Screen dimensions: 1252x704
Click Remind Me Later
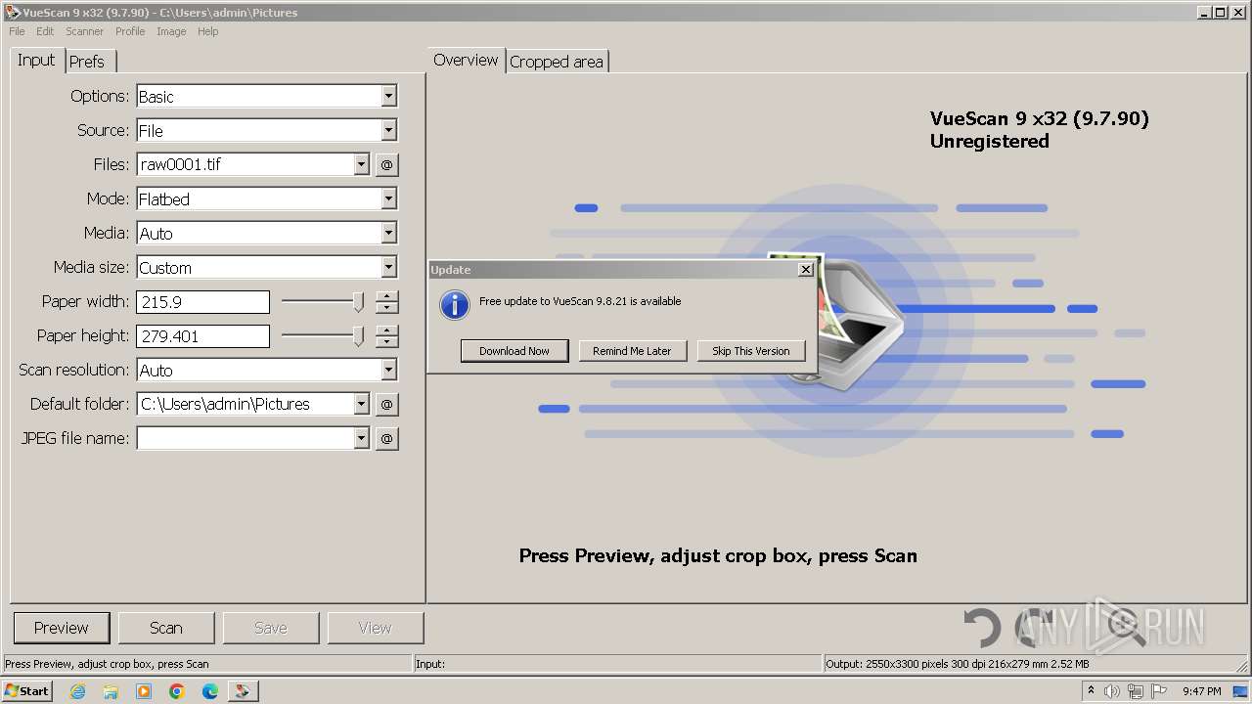632,351
